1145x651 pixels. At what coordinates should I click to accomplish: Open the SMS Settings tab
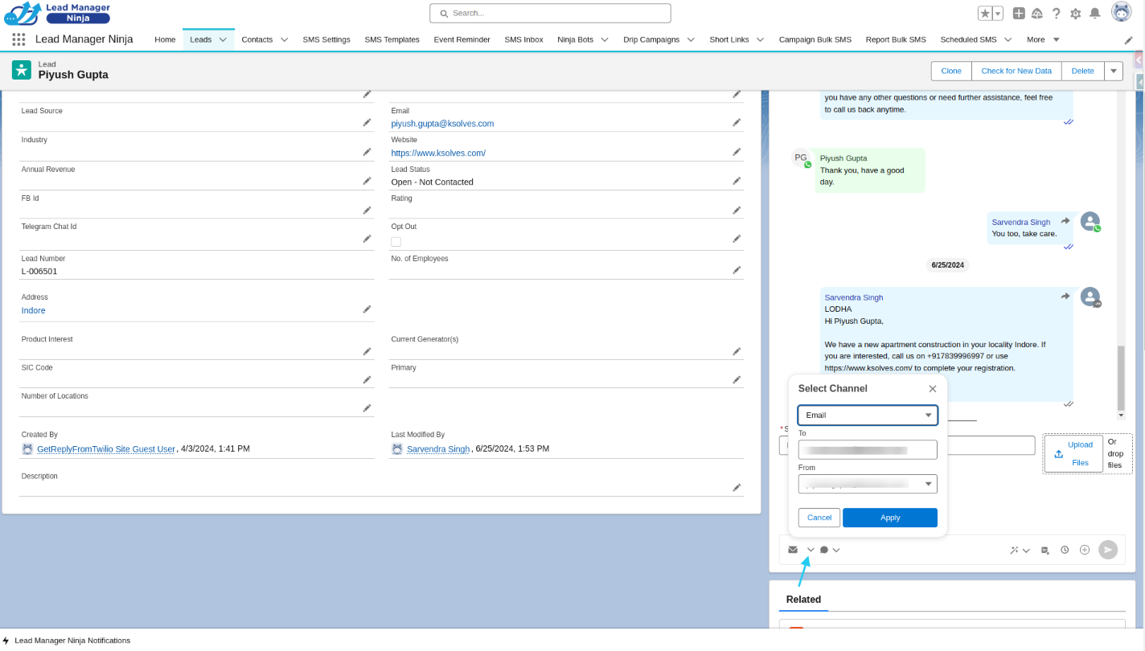point(326,39)
